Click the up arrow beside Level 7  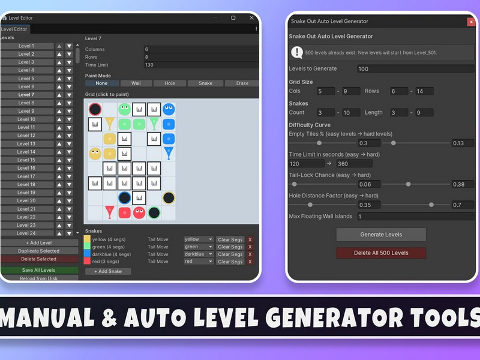tap(59, 95)
